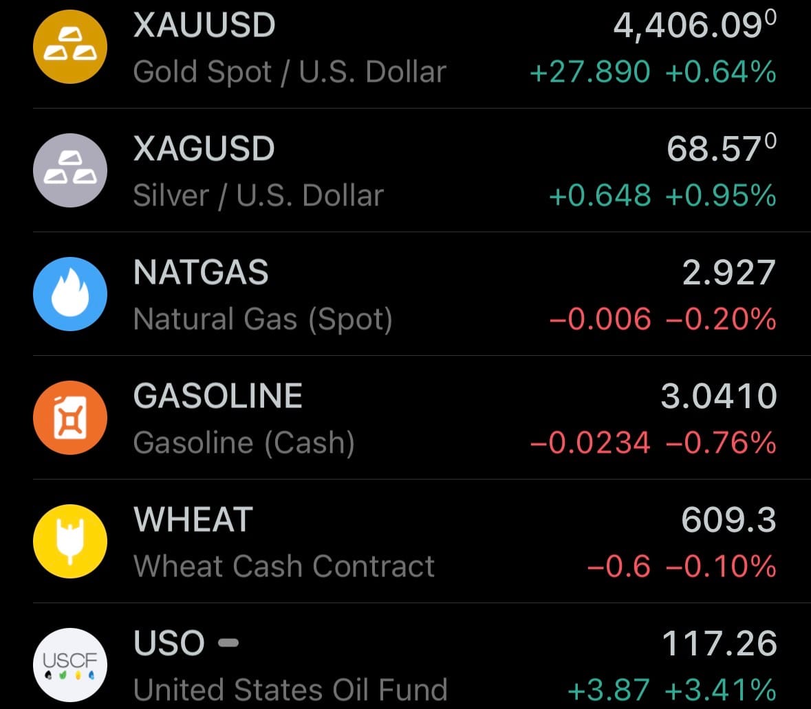Select the NATGAS ticker label
Viewport: 811px width, 709px height.
[201, 273]
